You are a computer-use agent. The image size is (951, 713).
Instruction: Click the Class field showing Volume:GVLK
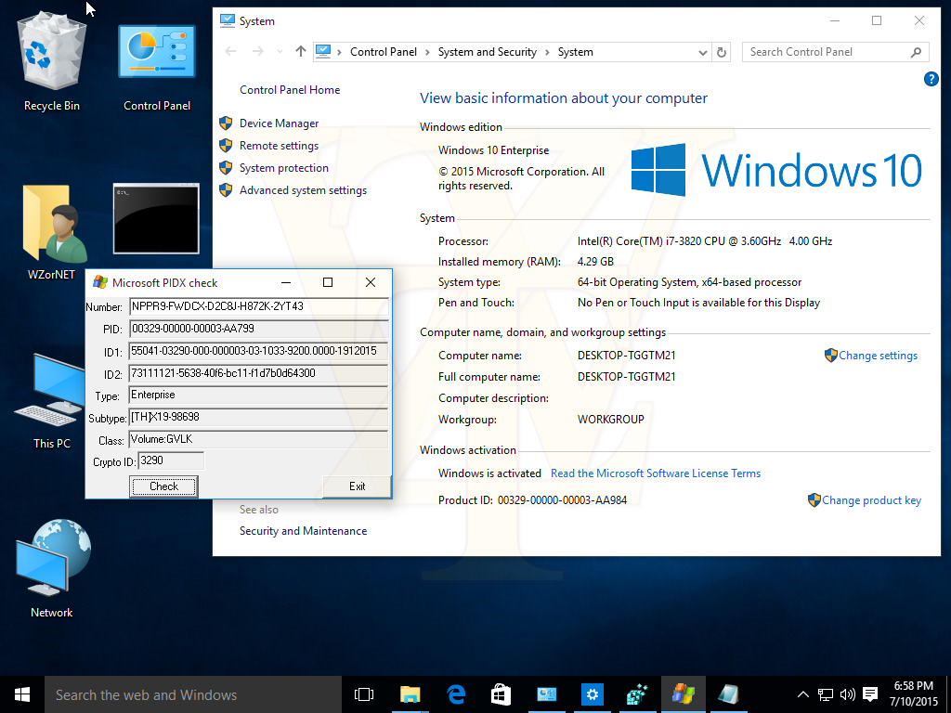(x=258, y=439)
